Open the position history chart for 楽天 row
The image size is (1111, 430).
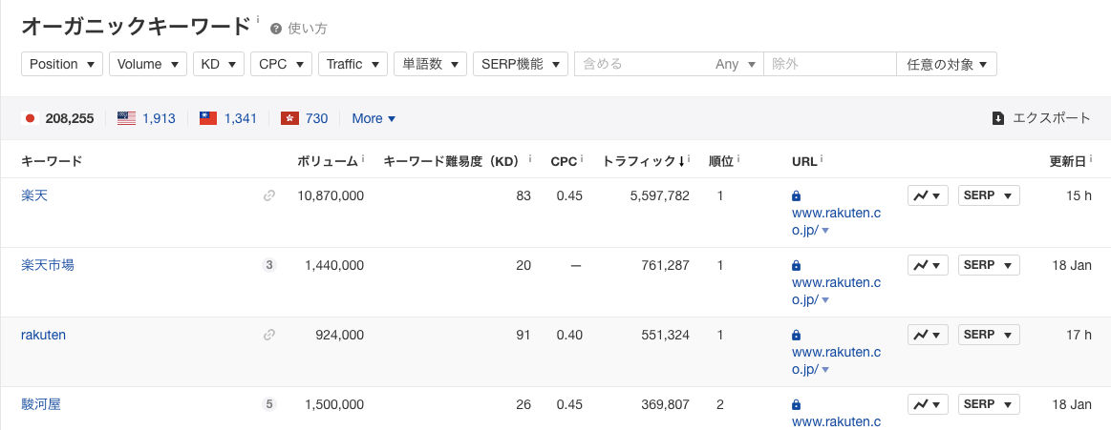[928, 195]
